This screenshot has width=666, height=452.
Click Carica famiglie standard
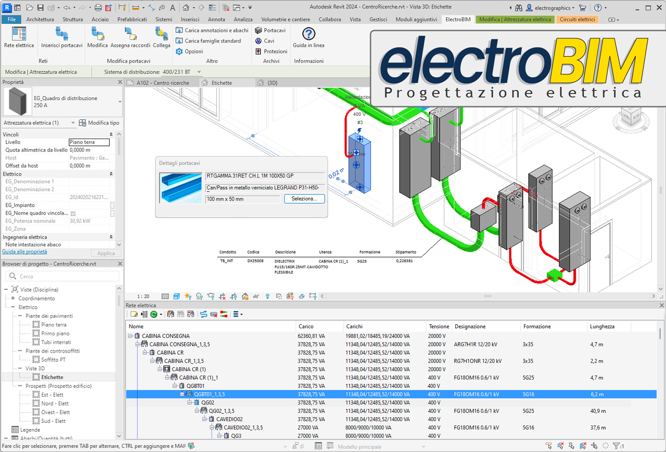click(208, 41)
